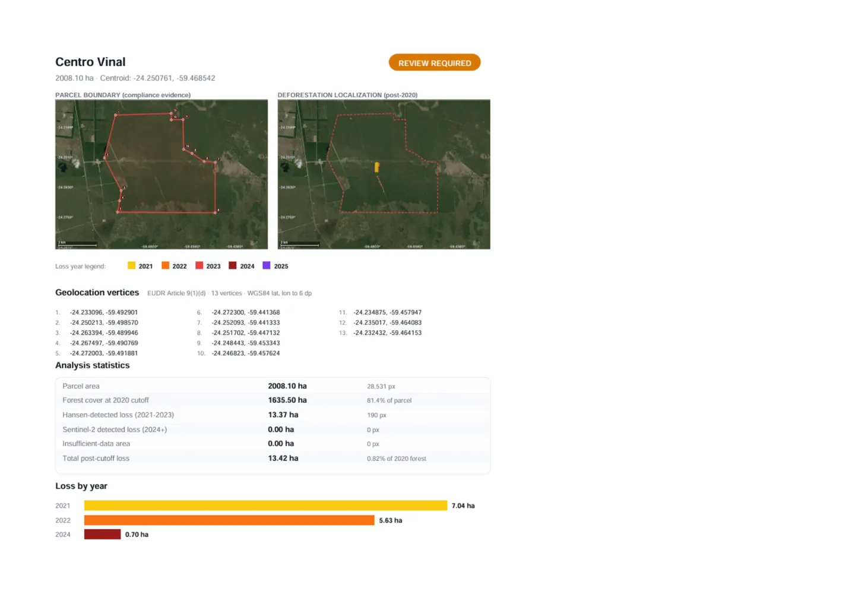
Task: Select vertex 13 coordinates -24.232432, -59.464153
Action: [x=388, y=333]
